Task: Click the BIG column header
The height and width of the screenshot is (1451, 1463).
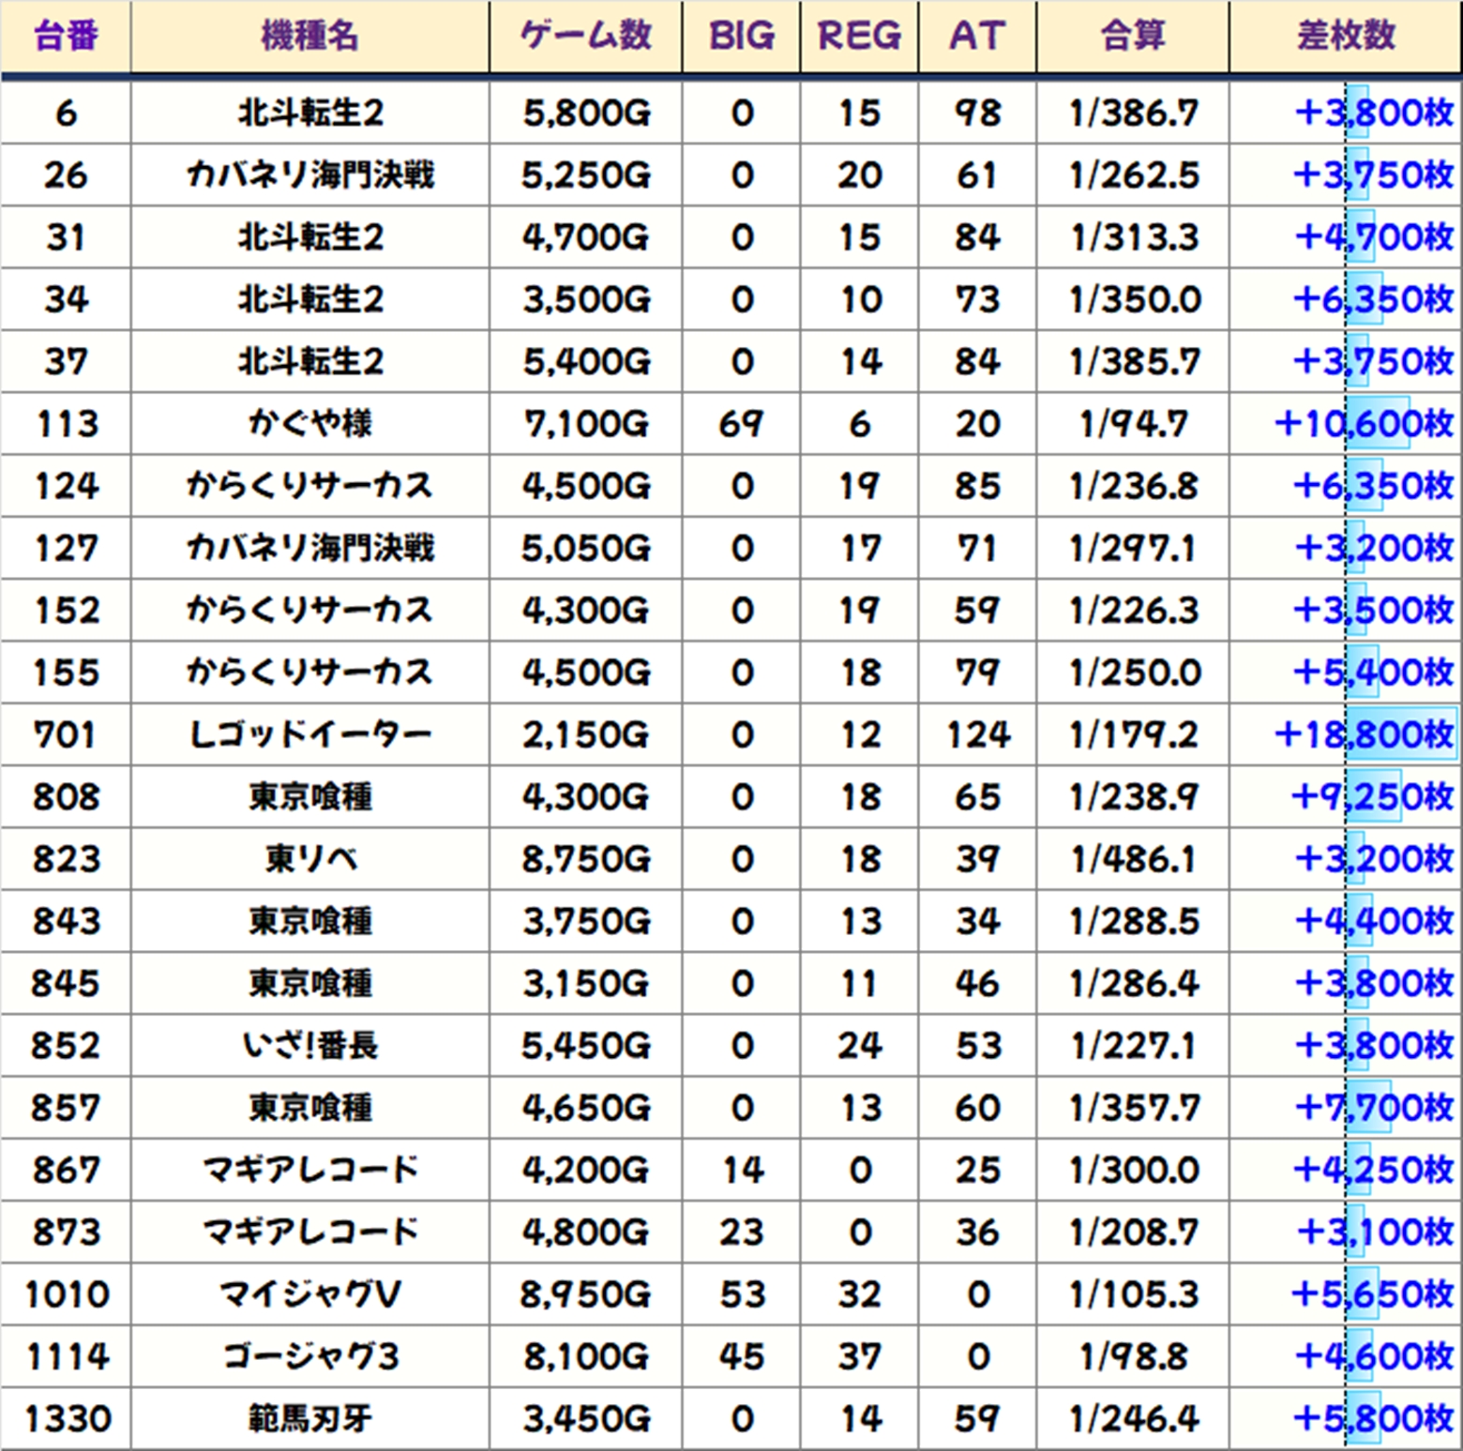Action: 741,36
